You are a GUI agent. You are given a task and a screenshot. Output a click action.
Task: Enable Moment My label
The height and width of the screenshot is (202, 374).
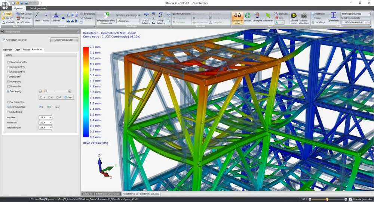[x=8, y=81]
